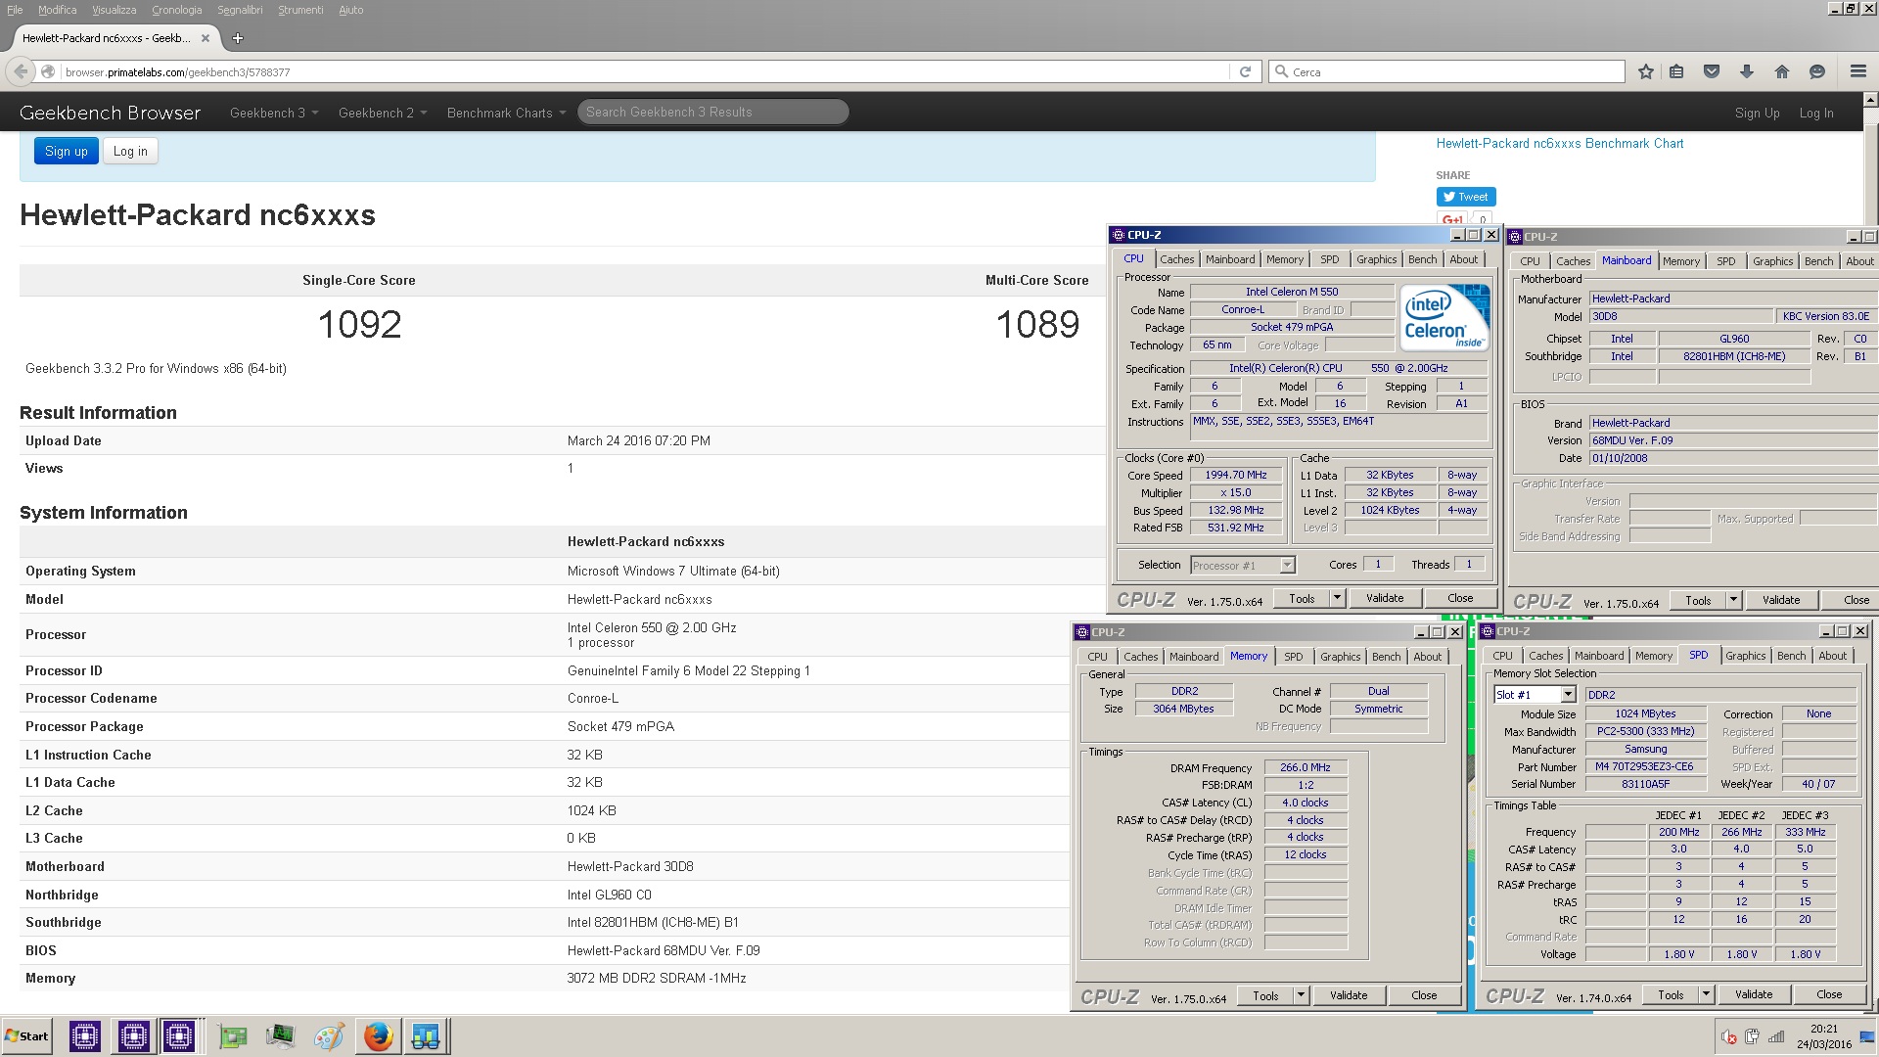The height and width of the screenshot is (1057, 1879).
Task: Click Validate in the CPU window
Action: 1385,597
